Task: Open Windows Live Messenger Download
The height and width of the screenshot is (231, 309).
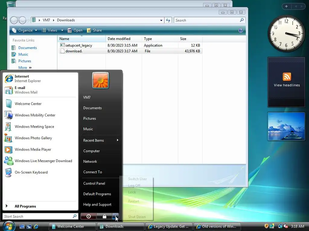Action: (x=40, y=161)
